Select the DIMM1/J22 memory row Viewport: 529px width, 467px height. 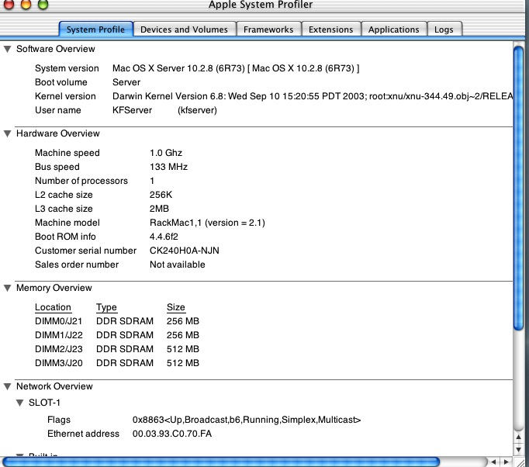[117, 335]
